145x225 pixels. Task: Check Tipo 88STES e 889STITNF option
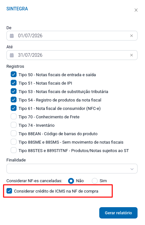click(14, 150)
